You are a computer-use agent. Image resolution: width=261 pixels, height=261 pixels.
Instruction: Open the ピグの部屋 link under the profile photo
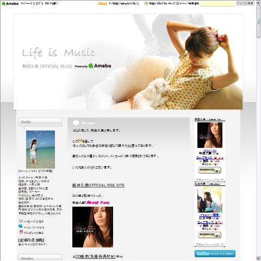tap(45, 171)
